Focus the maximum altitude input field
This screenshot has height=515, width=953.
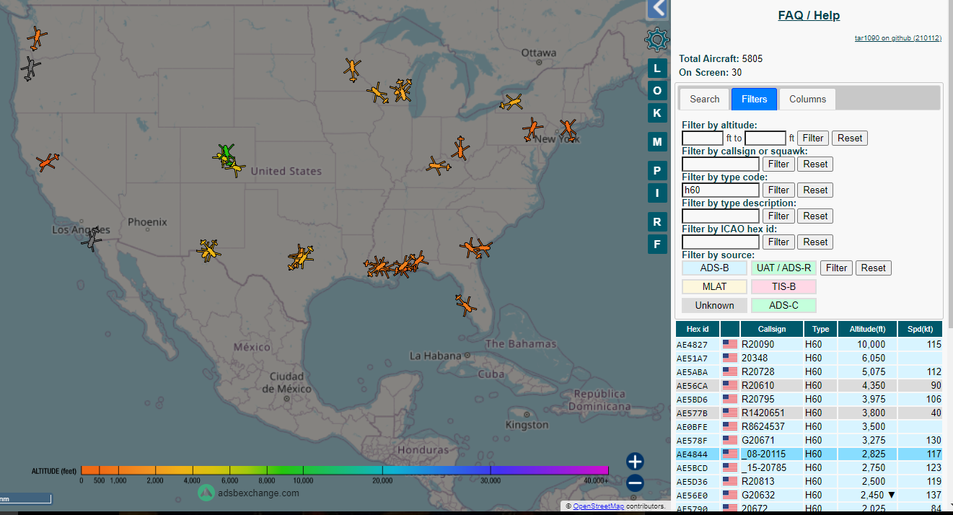point(765,138)
